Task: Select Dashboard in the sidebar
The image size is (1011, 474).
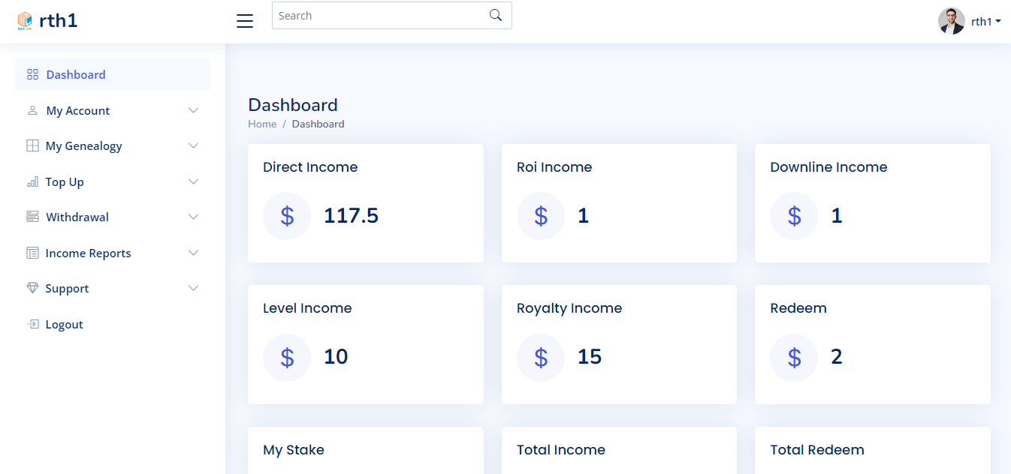Action: (x=76, y=74)
